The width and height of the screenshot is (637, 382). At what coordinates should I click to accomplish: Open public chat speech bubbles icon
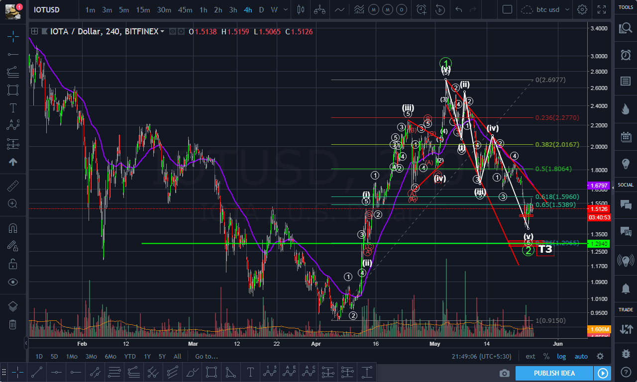tap(626, 204)
